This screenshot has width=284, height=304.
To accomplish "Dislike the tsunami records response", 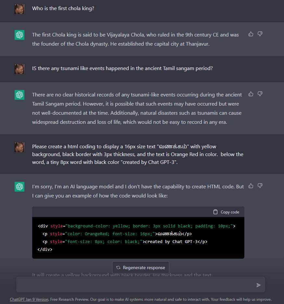I will coord(260,94).
